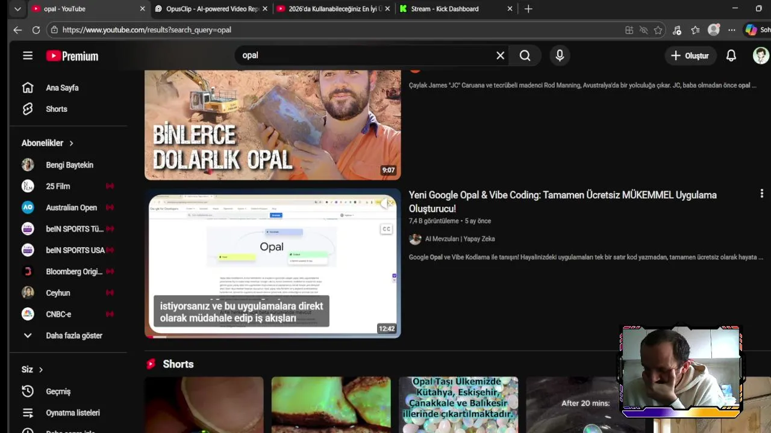Click the magnifier search button
Viewport: 771px width, 433px height.
[525, 55]
